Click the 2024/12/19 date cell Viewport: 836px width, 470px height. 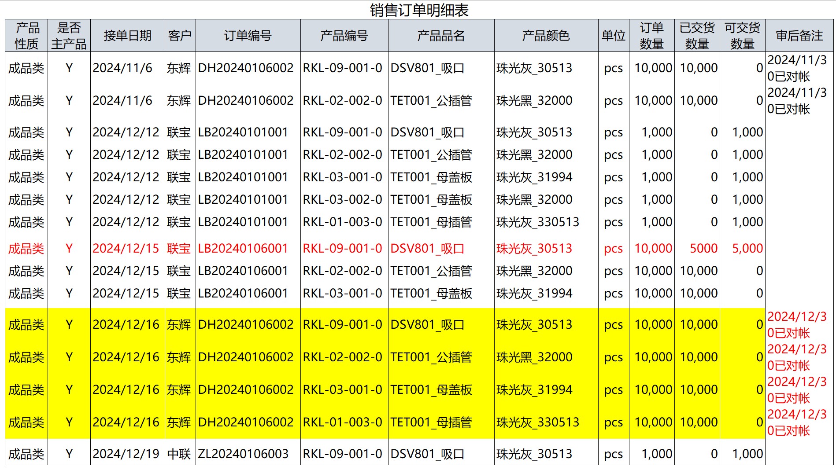pos(126,454)
